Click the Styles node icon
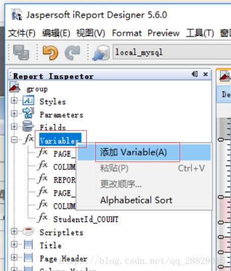 (x=28, y=100)
